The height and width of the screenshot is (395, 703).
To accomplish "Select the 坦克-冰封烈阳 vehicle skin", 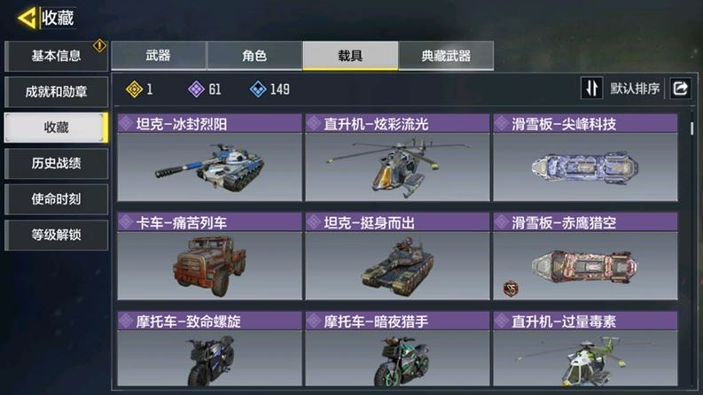I will point(209,158).
